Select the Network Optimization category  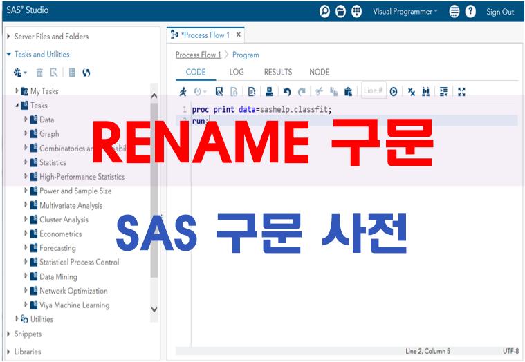tap(73, 291)
